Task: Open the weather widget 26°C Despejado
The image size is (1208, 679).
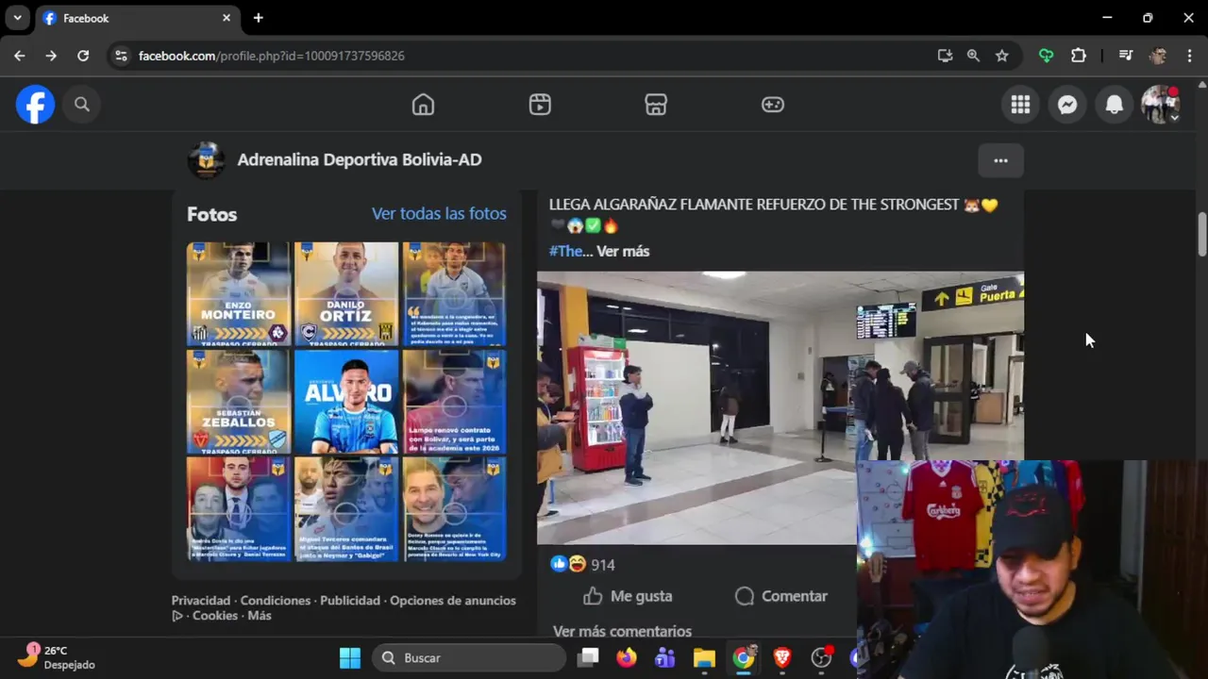Action: point(59,657)
